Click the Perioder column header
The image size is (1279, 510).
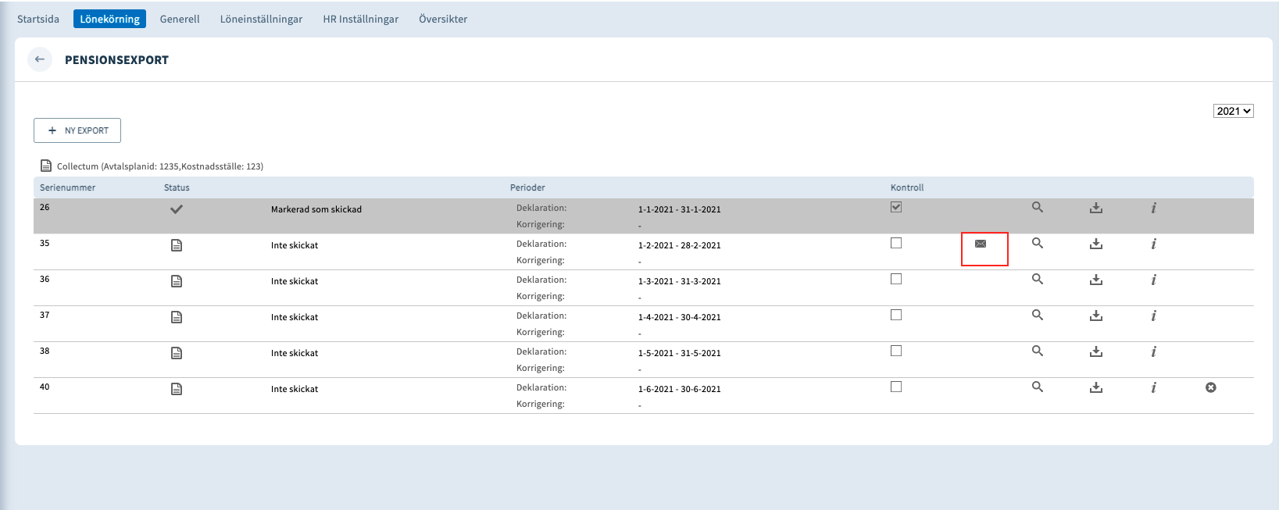(x=527, y=187)
